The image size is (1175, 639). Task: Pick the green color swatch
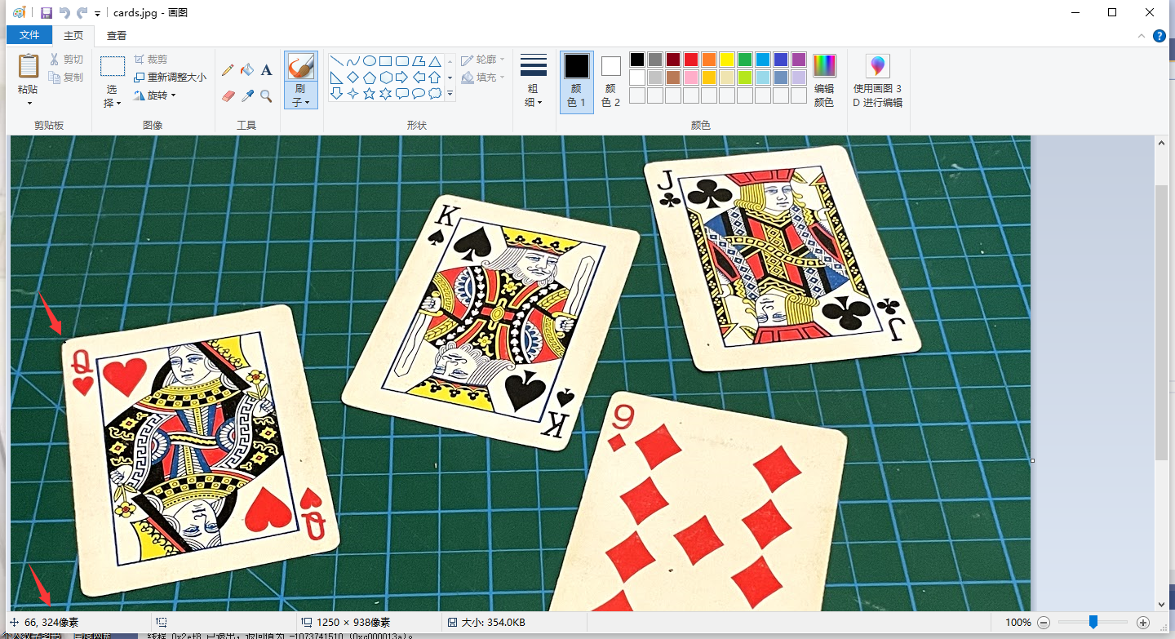(x=745, y=60)
